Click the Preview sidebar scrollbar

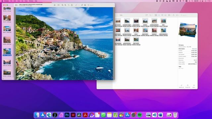pyautogui.click(x=13, y=61)
